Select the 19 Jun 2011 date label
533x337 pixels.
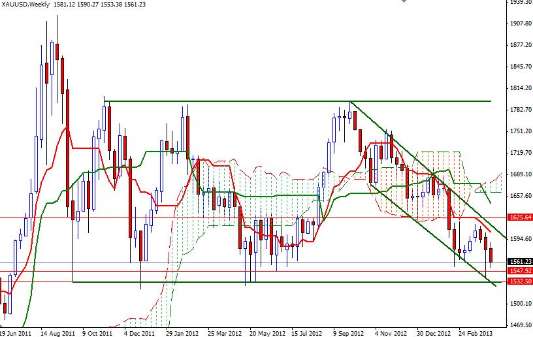tap(16, 332)
